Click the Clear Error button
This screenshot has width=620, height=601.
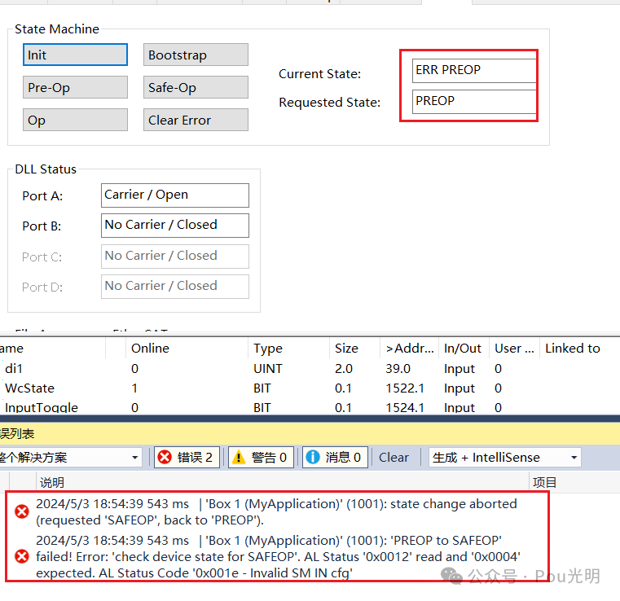pyautogui.click(x=196, y=120)
